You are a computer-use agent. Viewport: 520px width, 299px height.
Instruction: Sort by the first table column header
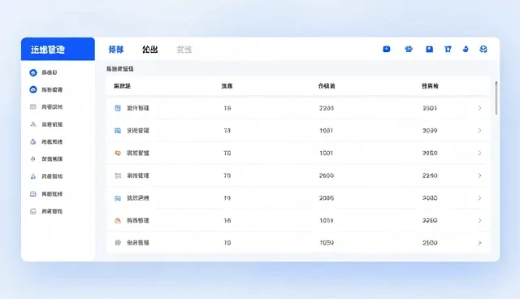click(x=122, y=86)
